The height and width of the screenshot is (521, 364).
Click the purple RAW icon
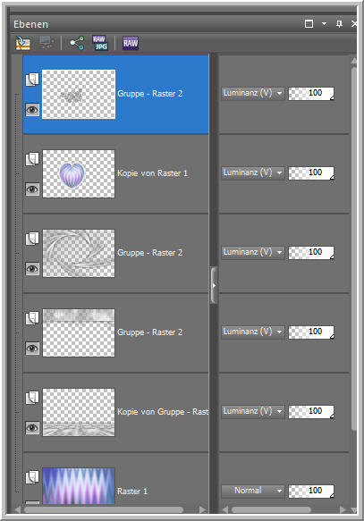131,43
